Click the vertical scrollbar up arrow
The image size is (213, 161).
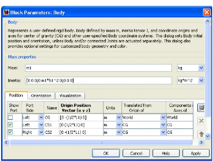(207, 21)
